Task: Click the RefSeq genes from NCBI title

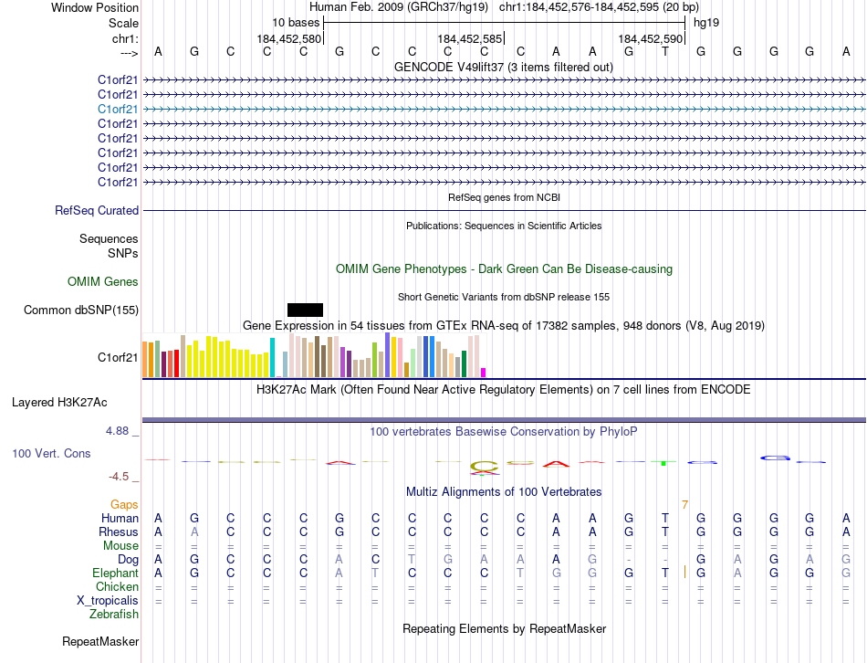Action: click(504, 197)
